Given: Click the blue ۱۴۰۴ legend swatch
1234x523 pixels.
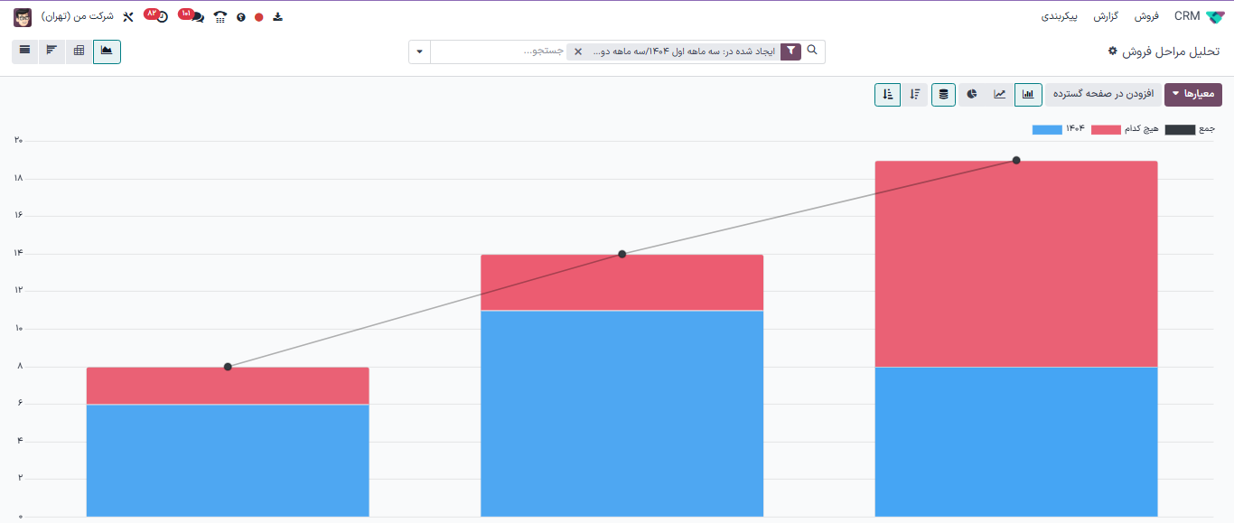Looking at the screenshot, I should click(1046, 130).
